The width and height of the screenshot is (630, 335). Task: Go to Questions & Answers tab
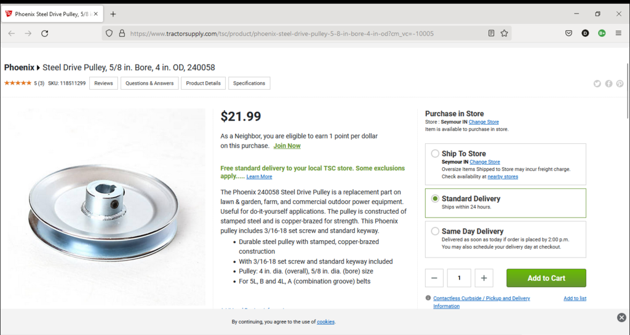[150, 83]
